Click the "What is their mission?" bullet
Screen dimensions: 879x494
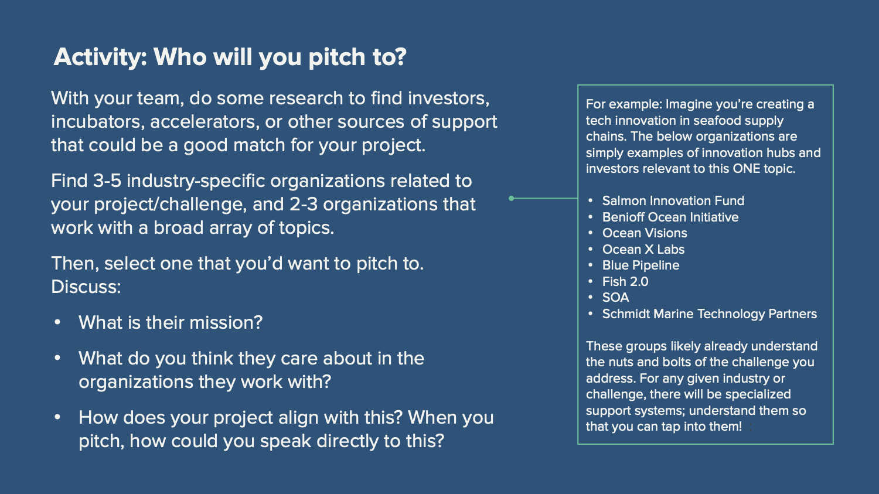171,322
